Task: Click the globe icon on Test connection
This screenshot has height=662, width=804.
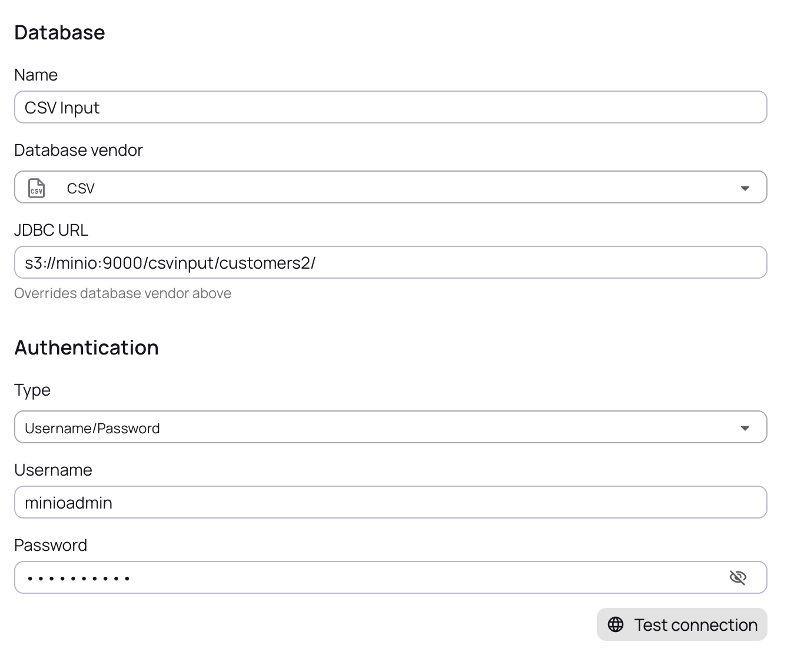Action: tap(616, 624)
